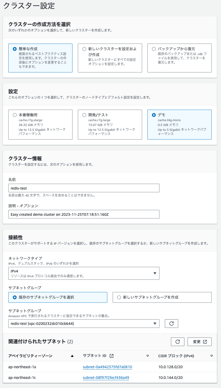221x388 pixels.
Task: Open the サブネットグループ redis-test dropdown
Action: tap(84, 323)
